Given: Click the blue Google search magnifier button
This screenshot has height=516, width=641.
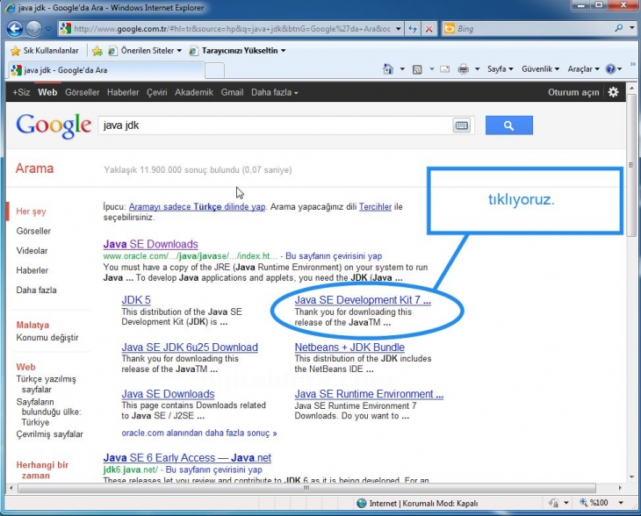Looking at the screenshot, I should 508,125.
